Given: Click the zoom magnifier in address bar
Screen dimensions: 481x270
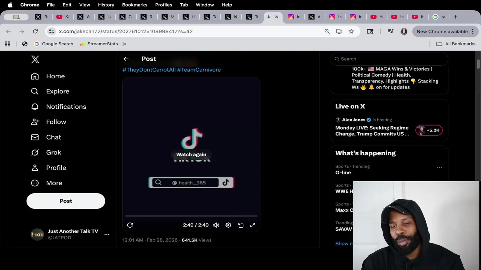Looking at the screenshot, I should pyautogui.click(x=327, y=31).
